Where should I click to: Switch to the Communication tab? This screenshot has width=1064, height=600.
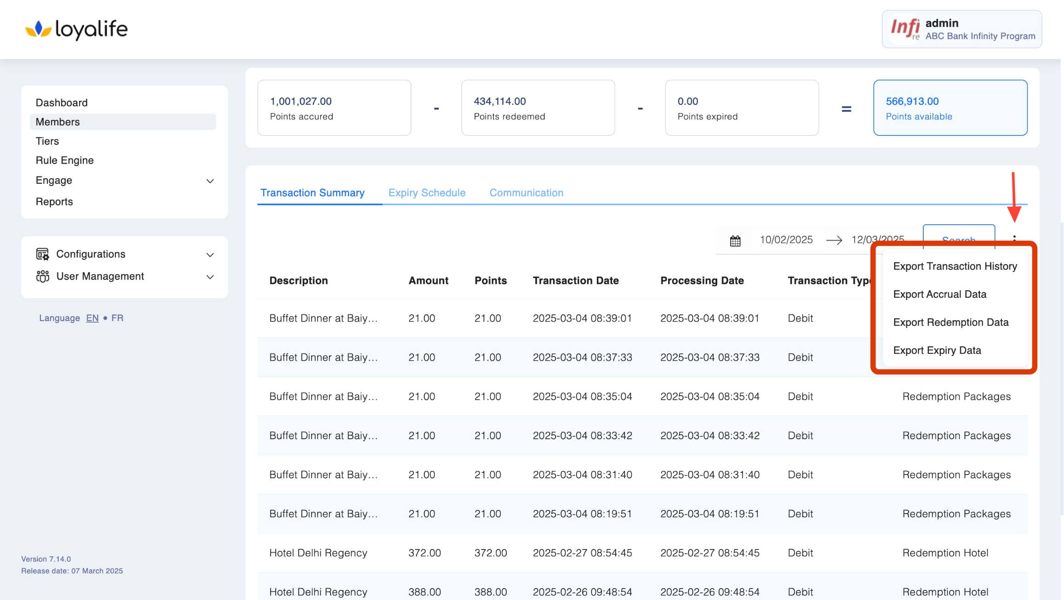click(526, 192)
